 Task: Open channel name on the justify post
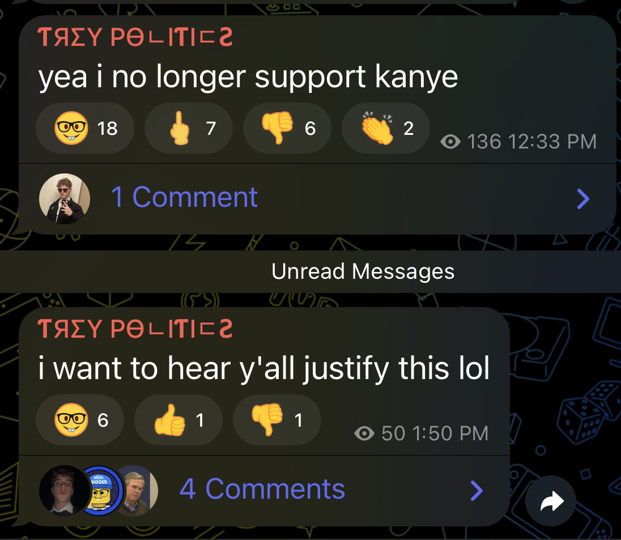135,329
